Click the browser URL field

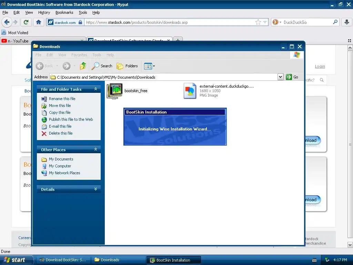170,22
